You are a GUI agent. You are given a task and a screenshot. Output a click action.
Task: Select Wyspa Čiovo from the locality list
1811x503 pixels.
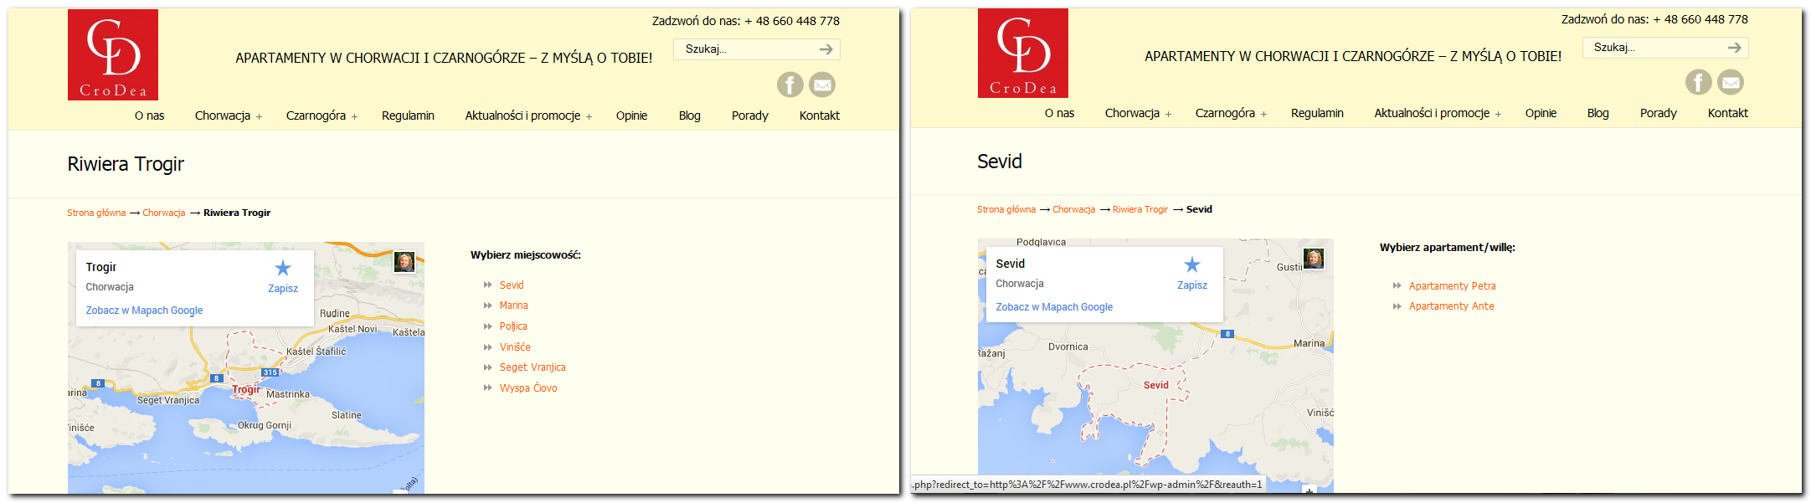pyautogui.click(x=528, y=388)
